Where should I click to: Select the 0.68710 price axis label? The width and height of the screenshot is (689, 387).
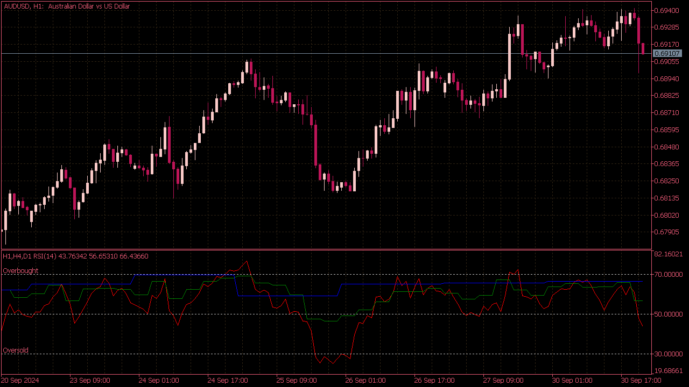tap(667, 113)
